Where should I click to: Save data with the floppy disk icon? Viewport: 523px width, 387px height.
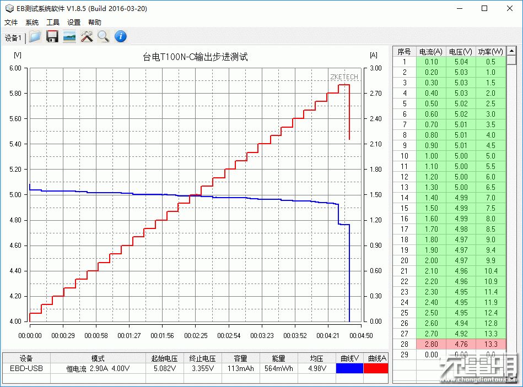(52, 37)
